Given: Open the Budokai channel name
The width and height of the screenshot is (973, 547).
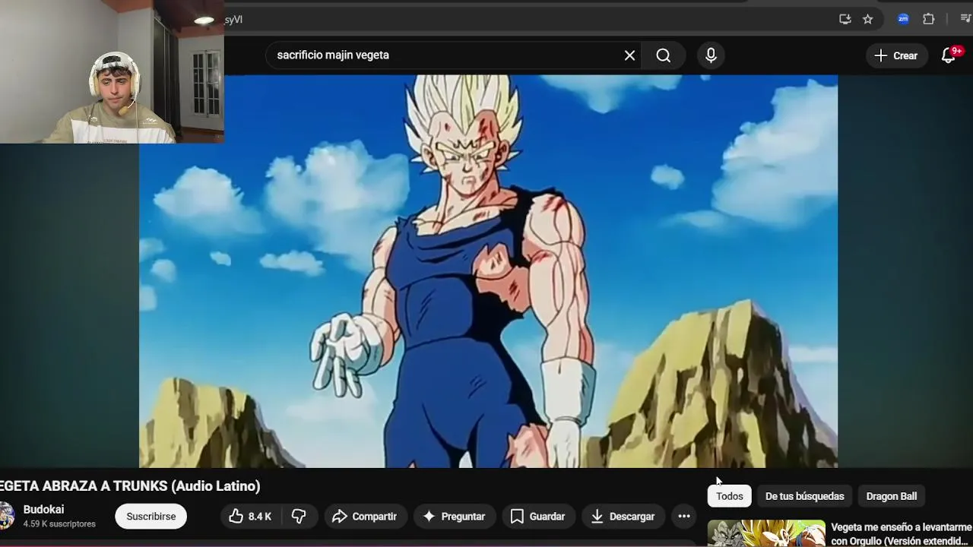Looking at the screenshot, I should coord(43,510).
